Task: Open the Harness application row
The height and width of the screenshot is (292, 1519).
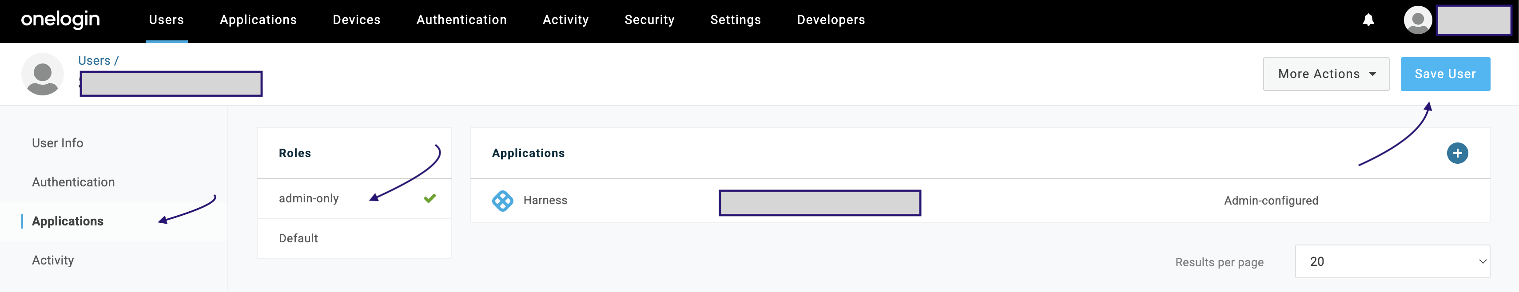Action: [545, 201]
